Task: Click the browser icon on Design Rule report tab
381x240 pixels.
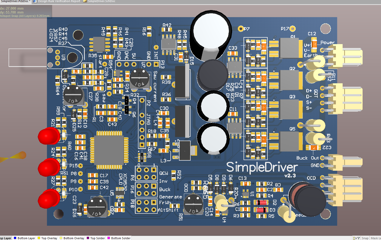Action: [x=35, y=1]
